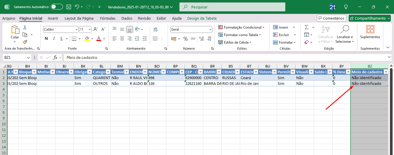Toggle bold formatting with the N button
The width and height of the screenshot is (394, 155).
(46, 39)
